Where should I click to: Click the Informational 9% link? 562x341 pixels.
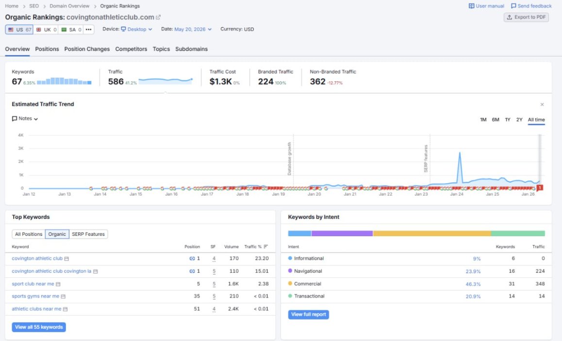[x=477, y=259]
